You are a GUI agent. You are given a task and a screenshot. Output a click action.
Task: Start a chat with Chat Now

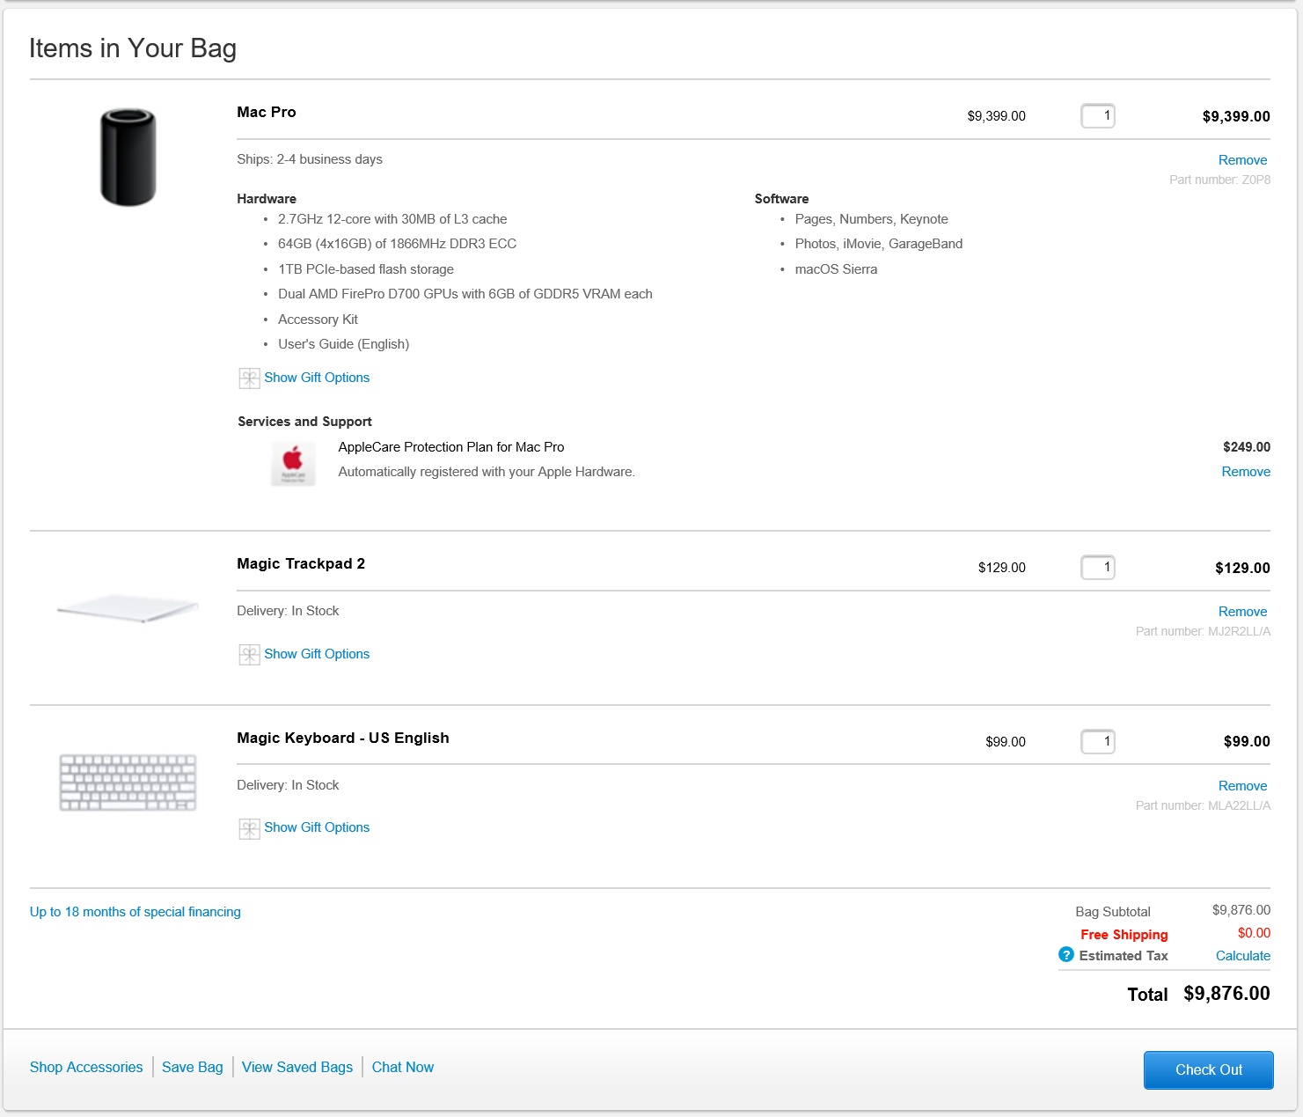(403, 1067)
